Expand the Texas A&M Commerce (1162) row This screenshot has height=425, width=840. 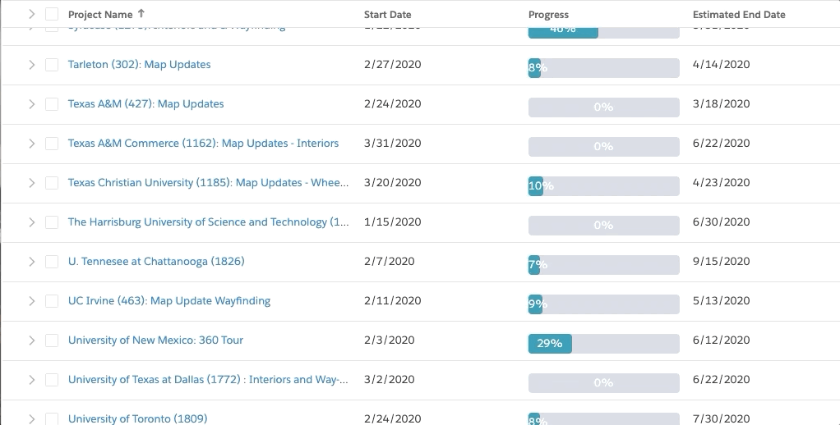31,144
